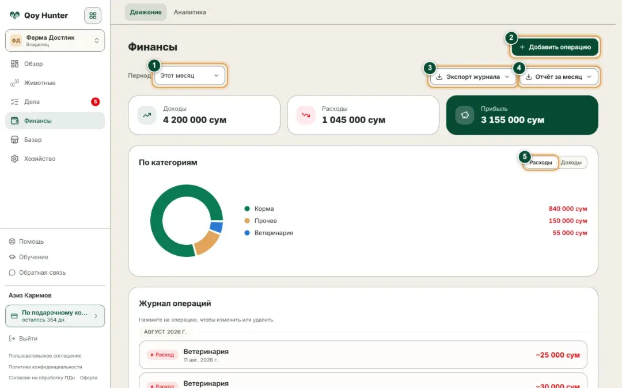Click the ФД farm avatar badge
The height and width of the screenshot is (388, 622).
(16, 40)
